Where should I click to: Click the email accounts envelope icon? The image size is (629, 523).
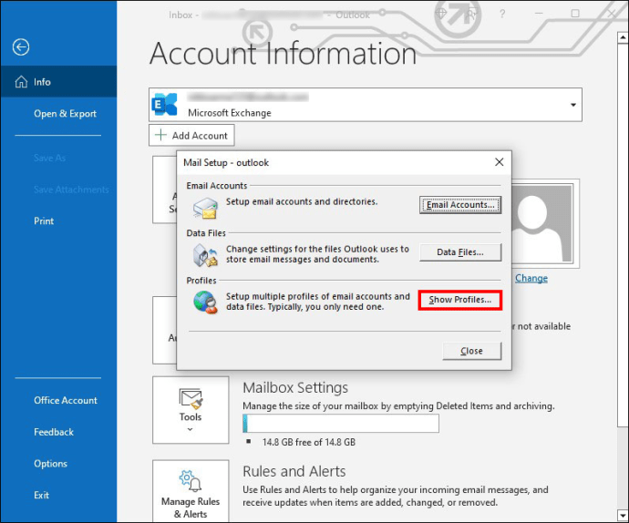coord(205,208)
